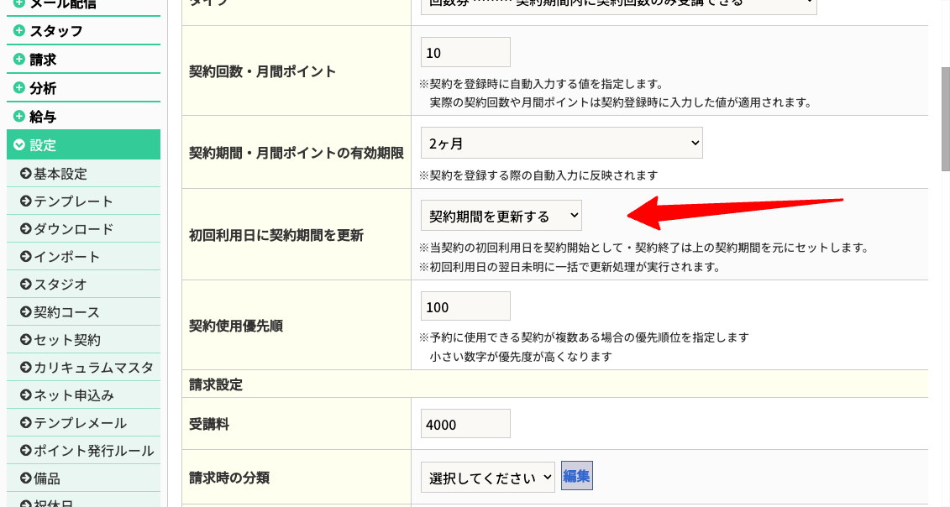This screenshot has width=950, height=507.
Task: Expand the 給与 section plus icon
Action: (19, 117)
